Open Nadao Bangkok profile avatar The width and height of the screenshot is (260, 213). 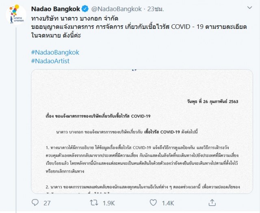click(x=16, y=15)
